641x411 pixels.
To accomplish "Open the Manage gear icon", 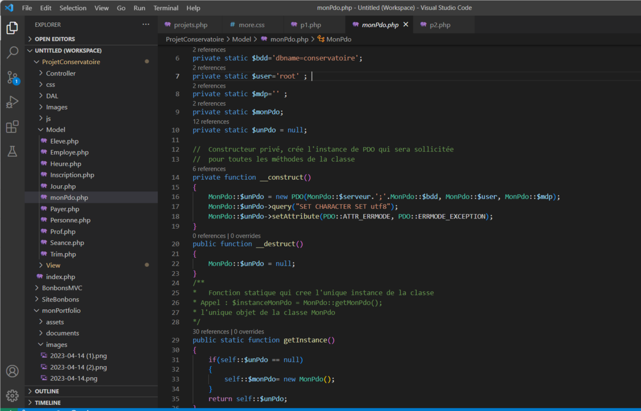I will (x=12, y=396).
